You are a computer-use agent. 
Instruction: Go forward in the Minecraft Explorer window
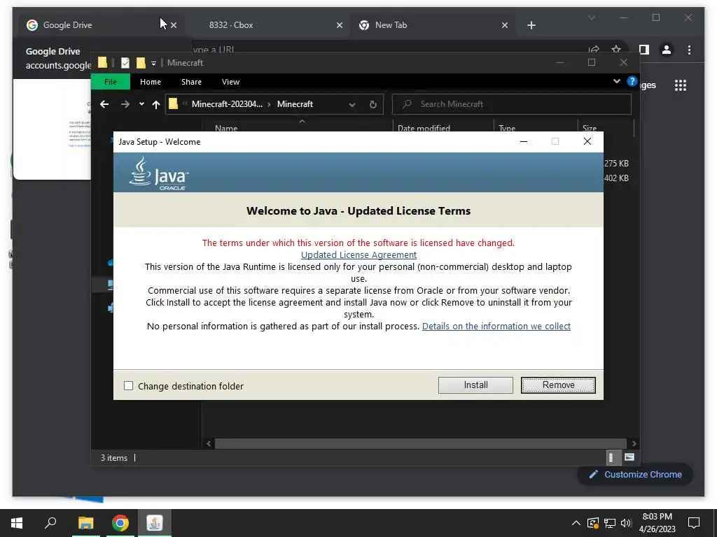[x=125, y=104]
